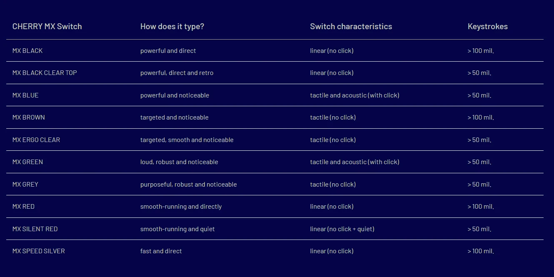Select the MX SILENT RED cell
Viewport: 554px width, 277px height.
[35, 229]
